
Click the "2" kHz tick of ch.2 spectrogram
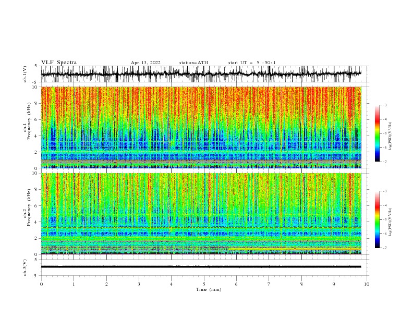coord(37,238)
